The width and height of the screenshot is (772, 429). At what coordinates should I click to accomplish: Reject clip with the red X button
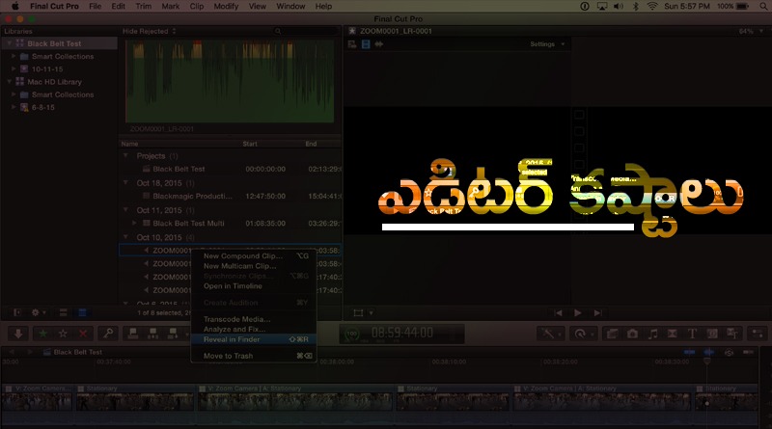pos(84,333)
